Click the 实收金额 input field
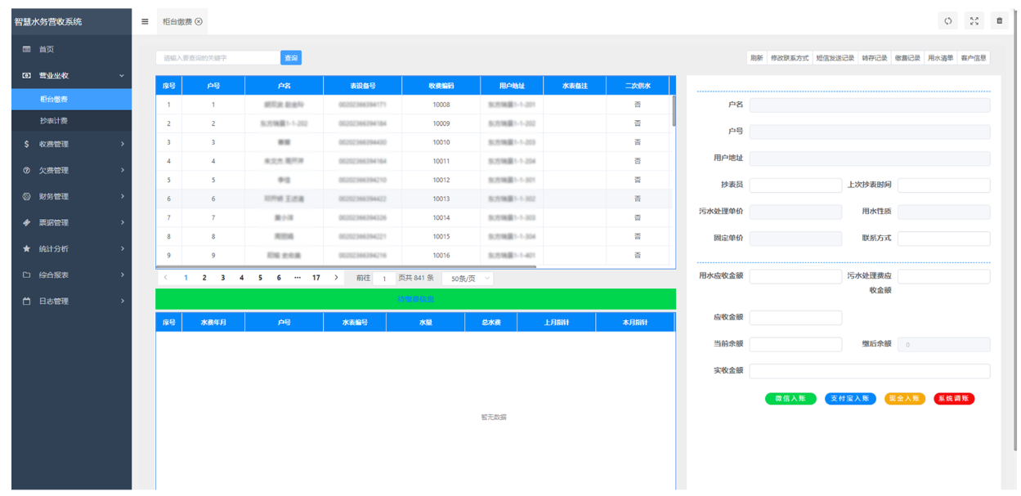The image size is (1021, 496). (x=869, y=371)
